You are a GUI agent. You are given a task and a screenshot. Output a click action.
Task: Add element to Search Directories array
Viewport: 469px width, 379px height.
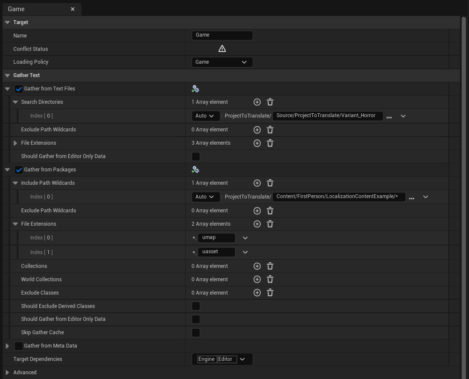click(x=257, y=102)
